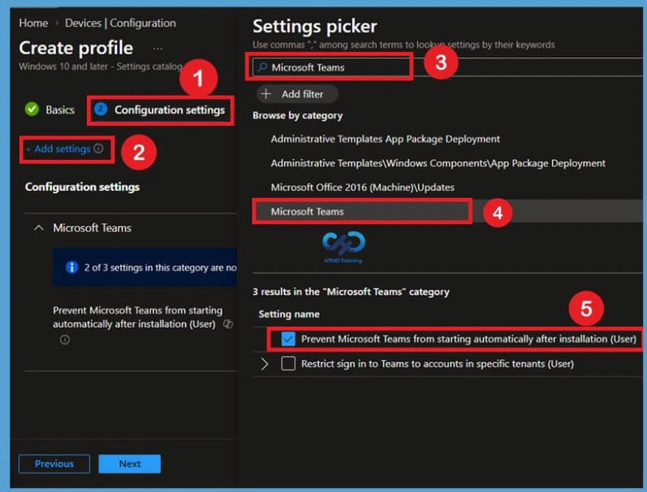Expand the Restrict sign in to Teams row
647x492 pixels.
click(x=265, y=364)
